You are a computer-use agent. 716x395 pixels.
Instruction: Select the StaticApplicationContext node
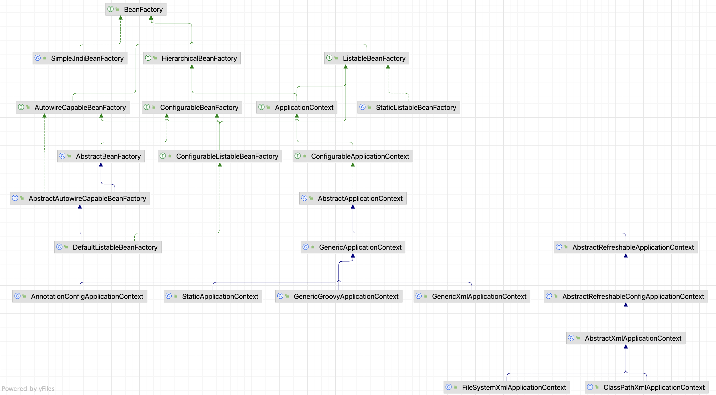(220, 297)
